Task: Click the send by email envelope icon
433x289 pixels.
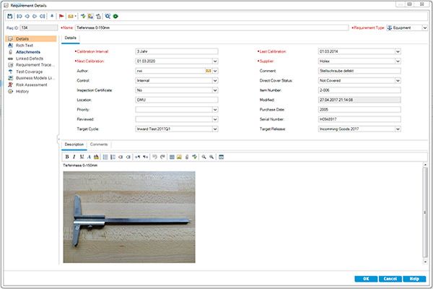Action: (70, 14)
